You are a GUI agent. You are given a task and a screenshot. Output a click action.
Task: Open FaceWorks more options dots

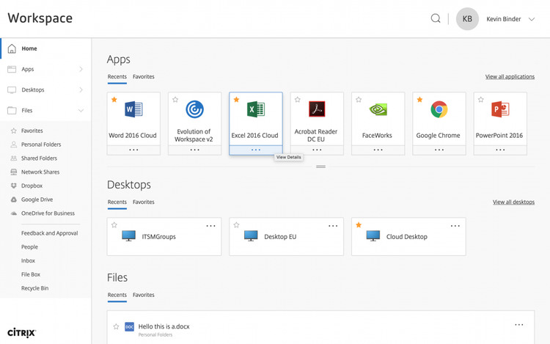pyautogui.click(x=378, y=150)
